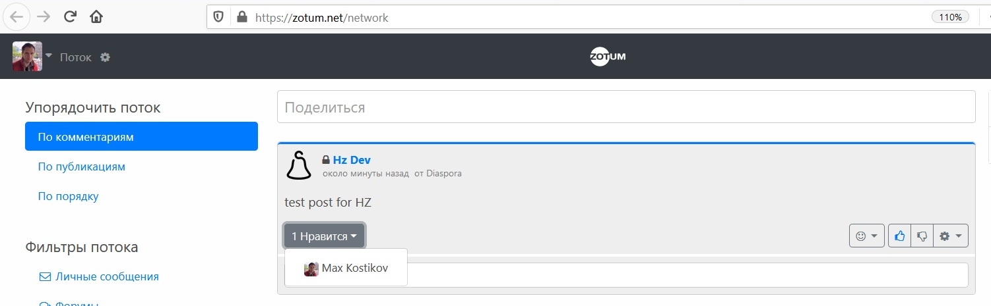Open Hz Dev profile link
This screenshot has width=991, height=306.
(x=351, y=160)
